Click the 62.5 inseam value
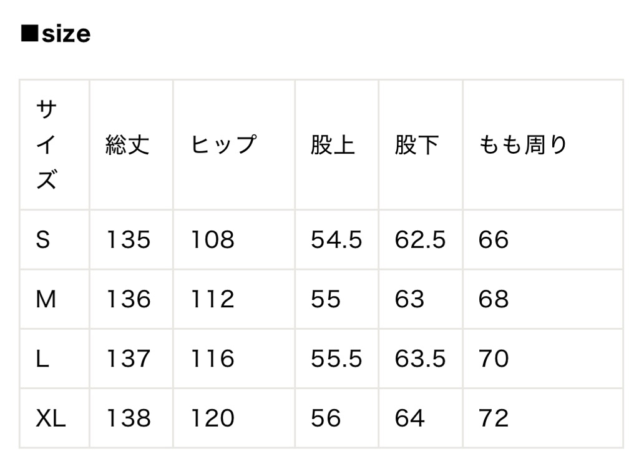The width and height of the screenshot is (639, 471). pos(420,240)
